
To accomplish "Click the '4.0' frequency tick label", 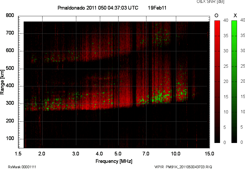I will [x=99, y=154].
